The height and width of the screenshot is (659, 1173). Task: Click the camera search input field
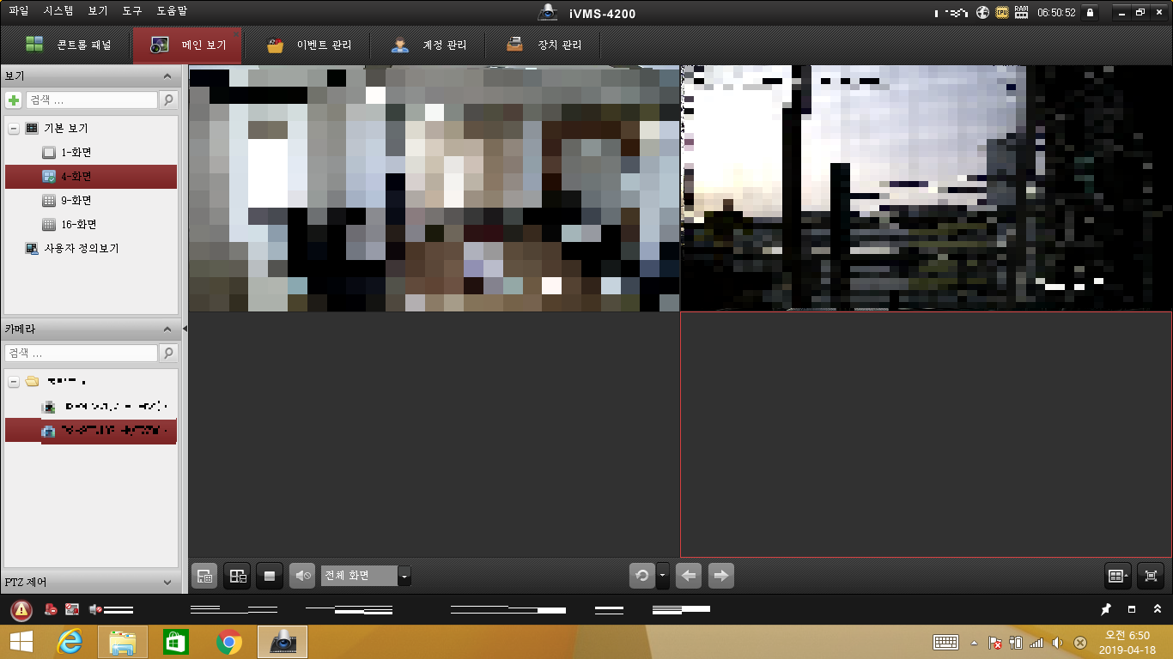pyautogui.click(x=82, y=353)
